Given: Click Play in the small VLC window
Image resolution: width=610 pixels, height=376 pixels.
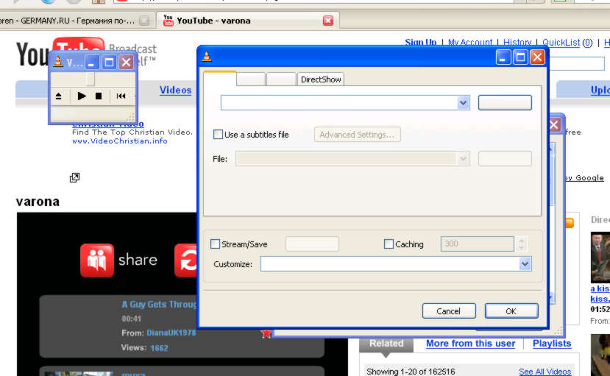Looking at the screenshot, I should tap(81, 96).
